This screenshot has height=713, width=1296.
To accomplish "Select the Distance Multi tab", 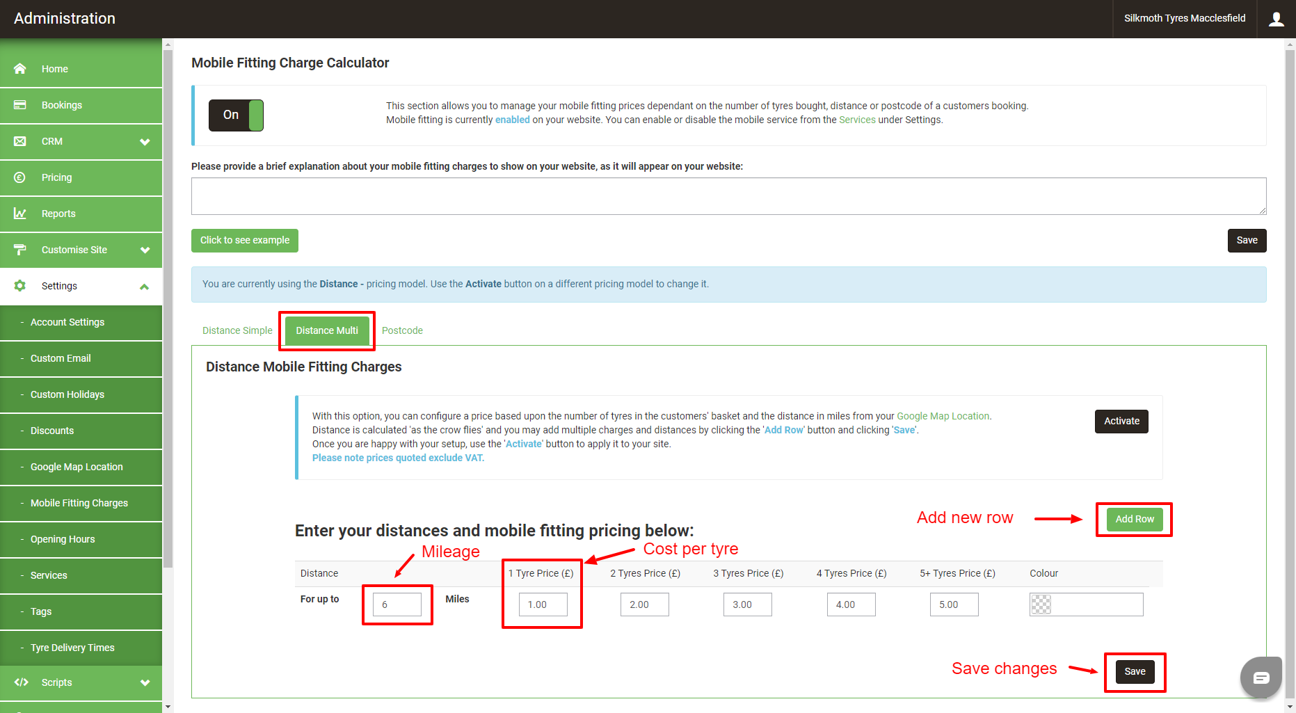I will click(327, 330).
